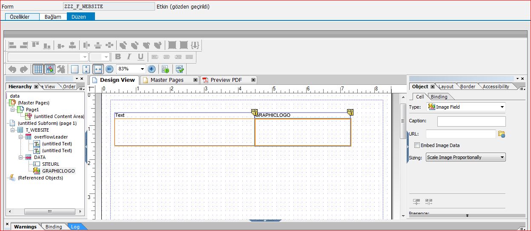Click the zoom out minus icon
This screenshot has width=531, height=231.
(x=109, y=69)
